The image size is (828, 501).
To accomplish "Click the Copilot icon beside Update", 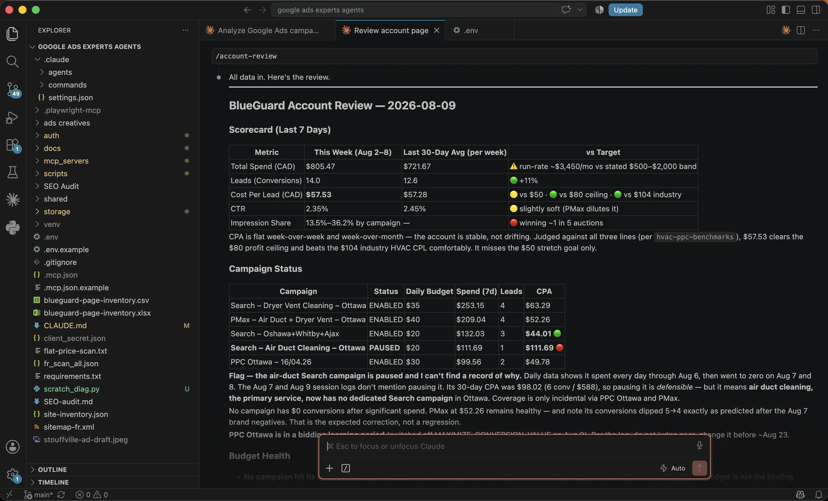I will tap(599, 10).
